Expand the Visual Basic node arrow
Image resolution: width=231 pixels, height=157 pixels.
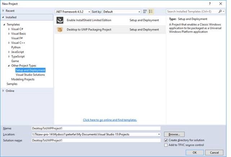9,33
